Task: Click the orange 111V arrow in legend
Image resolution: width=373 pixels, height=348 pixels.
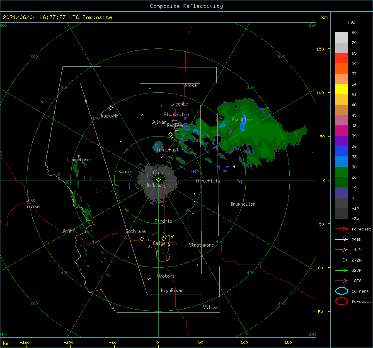Action: pyautogui.click(x=342, y=250)
